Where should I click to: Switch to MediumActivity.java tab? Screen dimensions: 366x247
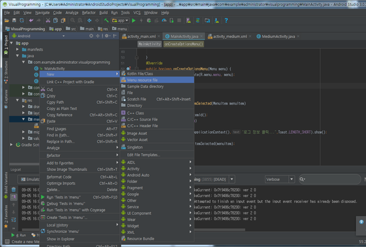point(278,37)
